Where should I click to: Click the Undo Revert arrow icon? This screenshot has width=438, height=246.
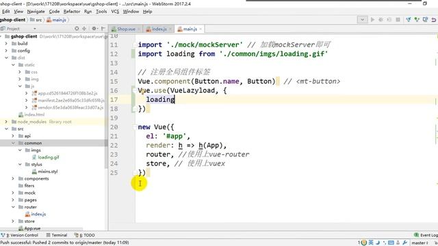coord(433,20)
